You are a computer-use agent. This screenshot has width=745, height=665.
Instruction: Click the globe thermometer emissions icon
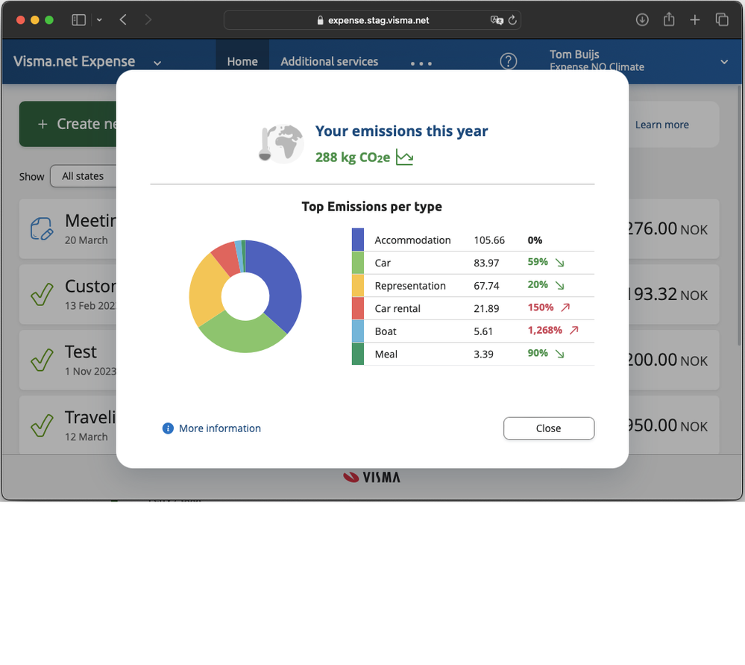[x=281, y=143]
